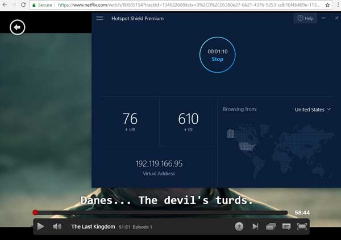The width and height of the screenshot is (341, 240).
Task: Click The Last Kingdom title text
Action: click(93, 226)
